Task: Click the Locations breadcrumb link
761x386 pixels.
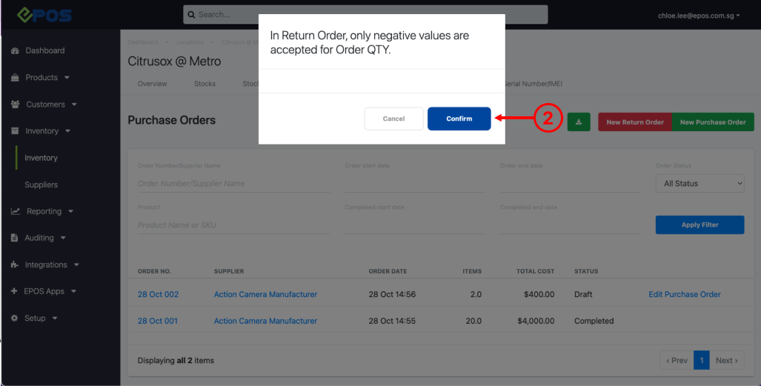Action: 190,42
